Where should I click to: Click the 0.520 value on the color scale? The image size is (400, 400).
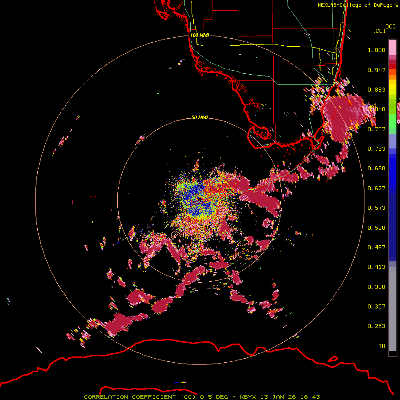pyautogui.click(x=376, y=228)
